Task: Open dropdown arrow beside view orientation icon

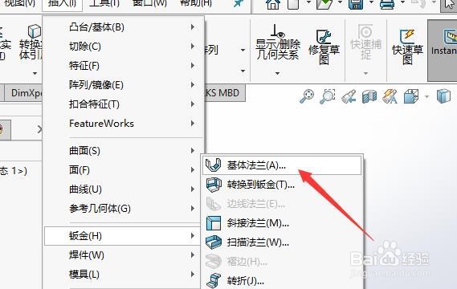Action: coord(426,96)
